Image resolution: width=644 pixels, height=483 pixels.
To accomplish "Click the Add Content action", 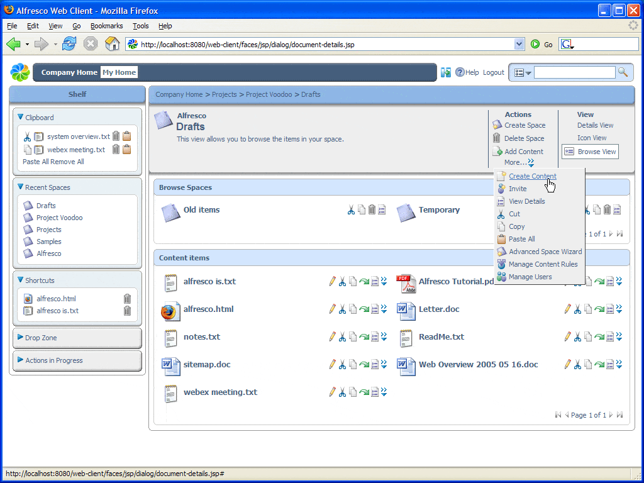I will pyautogui.click(x=524, y=152).
